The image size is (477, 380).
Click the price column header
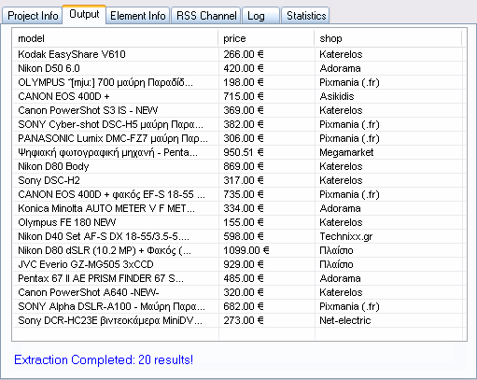coord(266,38)
